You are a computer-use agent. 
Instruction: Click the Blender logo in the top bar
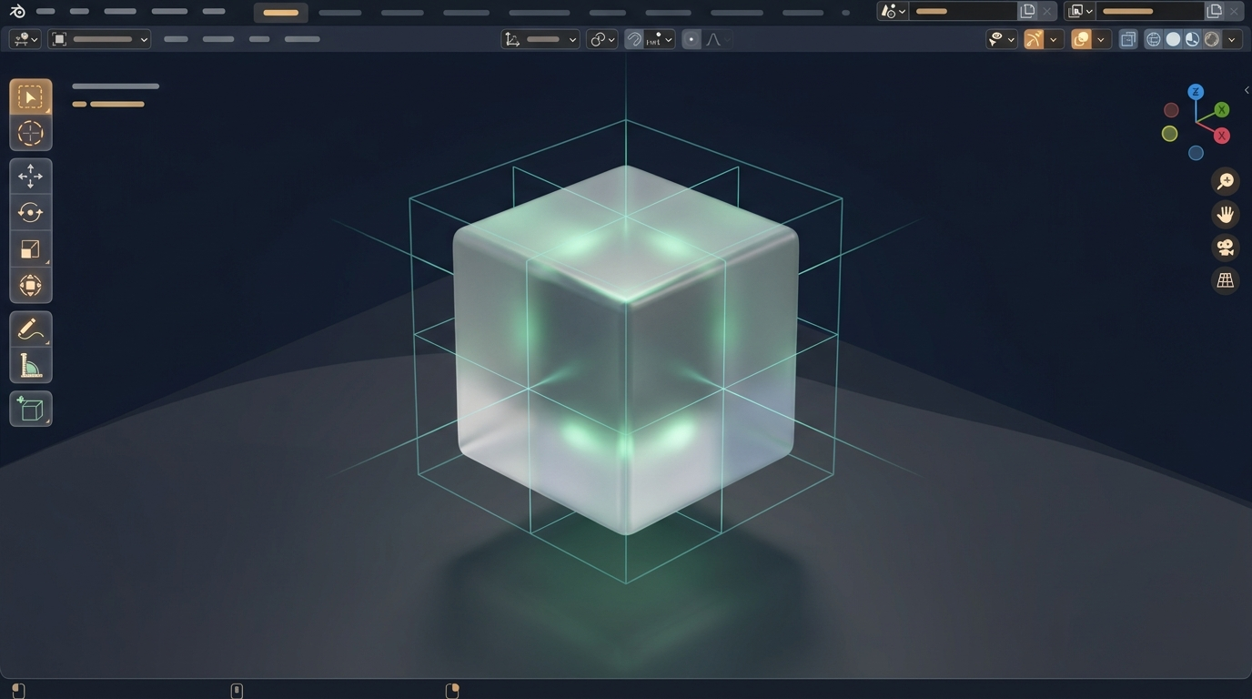(x=17, y=12)
